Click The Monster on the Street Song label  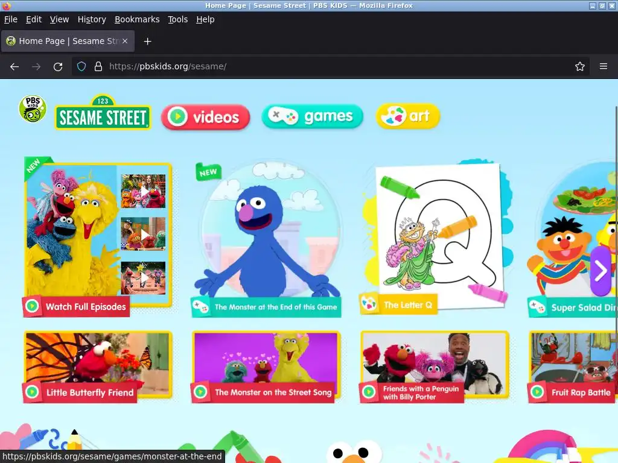point(273,392)
